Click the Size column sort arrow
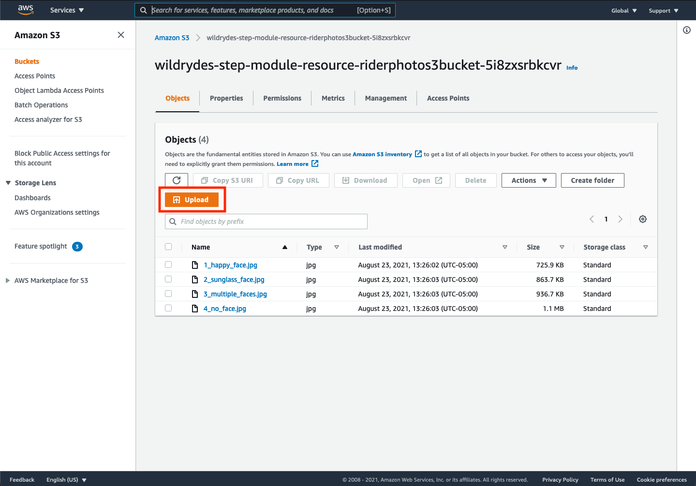 point(562,247)
